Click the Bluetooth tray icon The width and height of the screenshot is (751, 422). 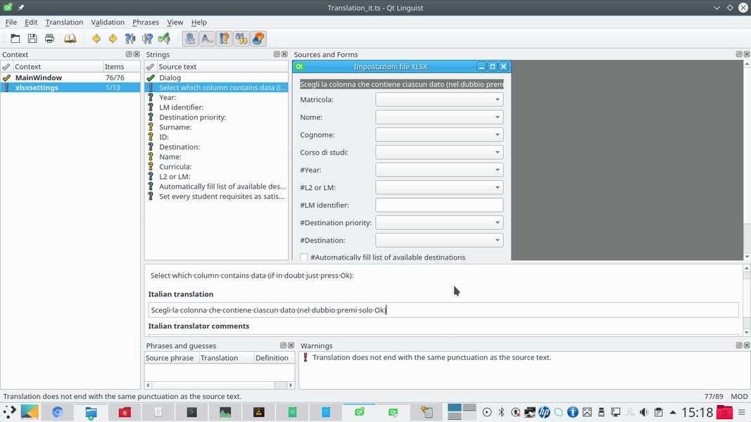tap(501, 412)
